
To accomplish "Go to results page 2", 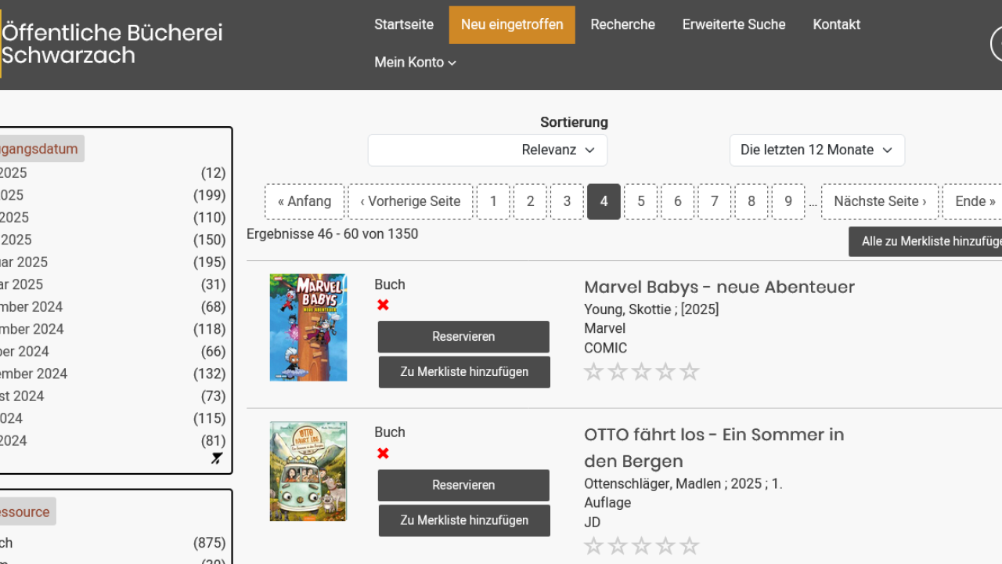I will pos(531,202).
